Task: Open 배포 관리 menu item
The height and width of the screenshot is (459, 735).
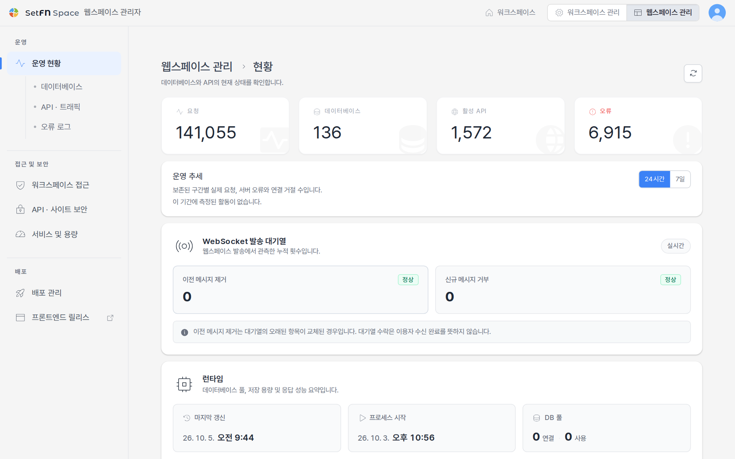Action: click(x=64, y=293)
